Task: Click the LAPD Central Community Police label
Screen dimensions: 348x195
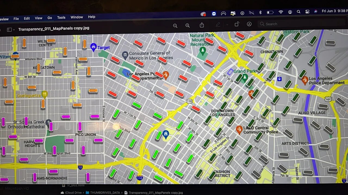Action: [x=262, y=130]
